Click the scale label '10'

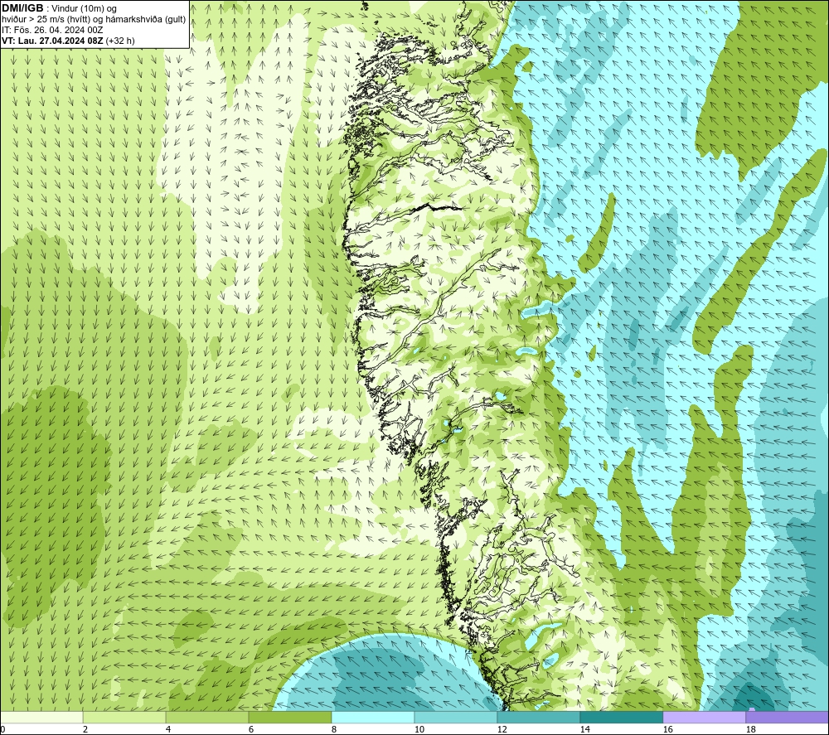pyautogui.click(x=419, y=729)
